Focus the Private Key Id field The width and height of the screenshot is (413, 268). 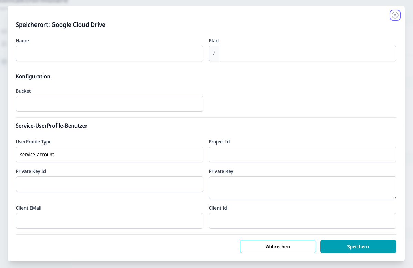pyautogui.click(x=110, y=184)
